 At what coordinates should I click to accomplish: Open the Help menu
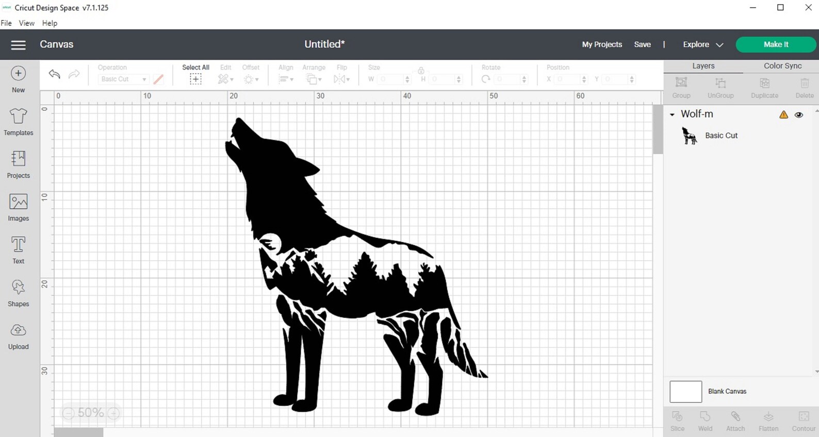[50, 23]
